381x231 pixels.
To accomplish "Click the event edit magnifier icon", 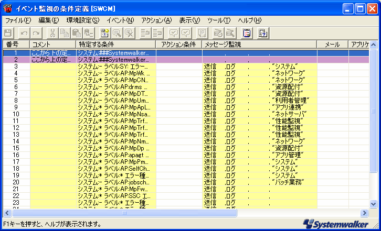I will (x=118, y=33).
